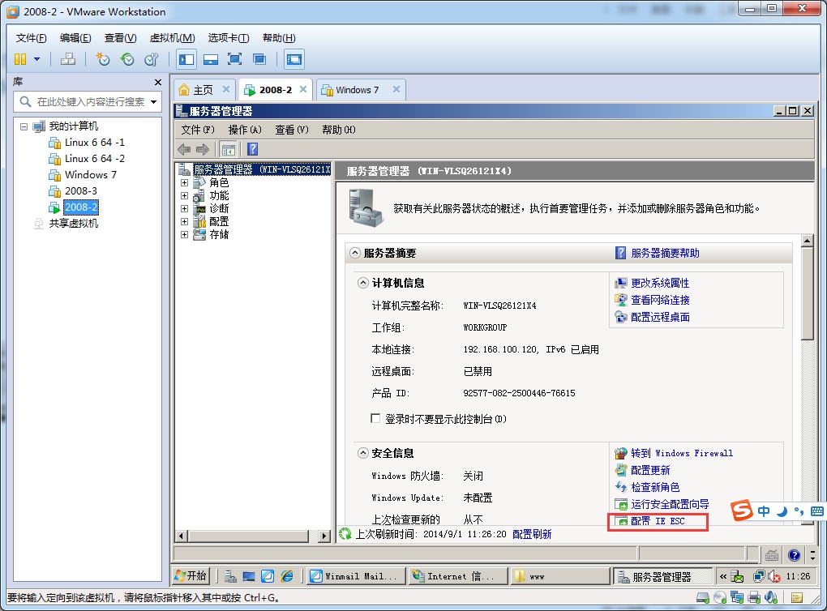Enter full screen mode icon
This screenshot has height=611, width=827.
tap(234, 59)
